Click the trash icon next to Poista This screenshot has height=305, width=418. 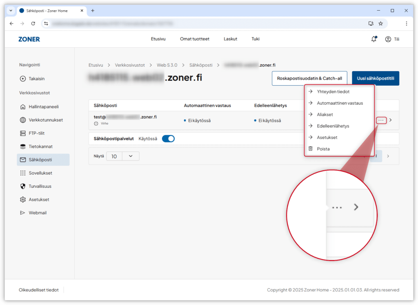311,149
